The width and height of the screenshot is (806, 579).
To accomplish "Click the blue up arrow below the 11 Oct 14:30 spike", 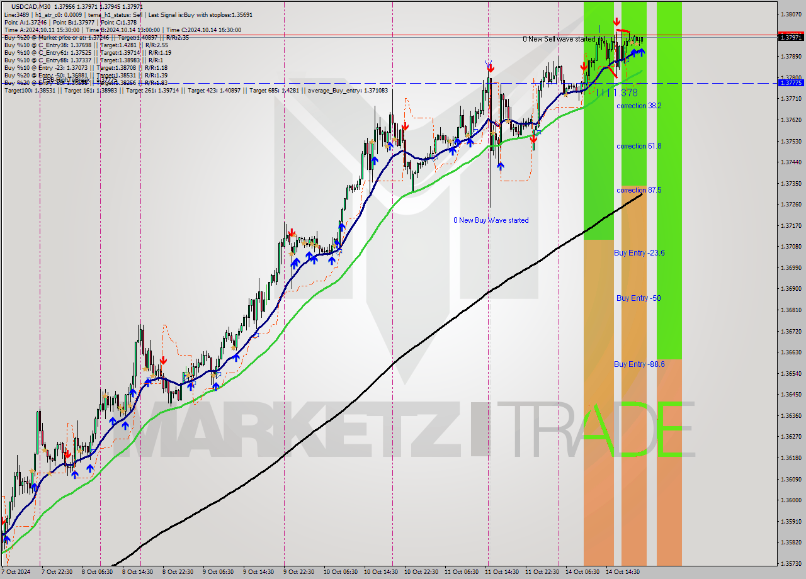I will [x=501, y=166].
